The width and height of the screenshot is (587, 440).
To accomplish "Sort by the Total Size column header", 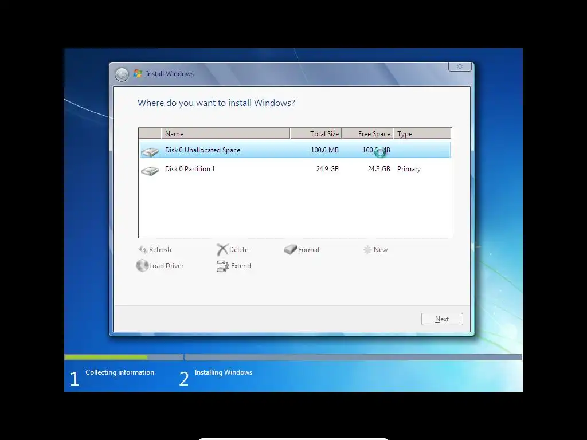I will click(x=316, y=133).
